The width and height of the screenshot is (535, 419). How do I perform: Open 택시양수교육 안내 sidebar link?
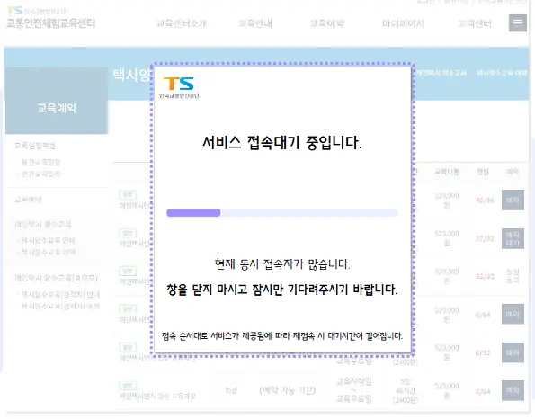pos(49,240)
